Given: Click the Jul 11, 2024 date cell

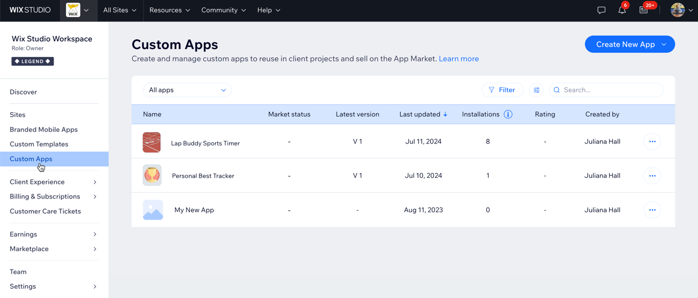Looking at the screenshot, I should click(423, 141).
